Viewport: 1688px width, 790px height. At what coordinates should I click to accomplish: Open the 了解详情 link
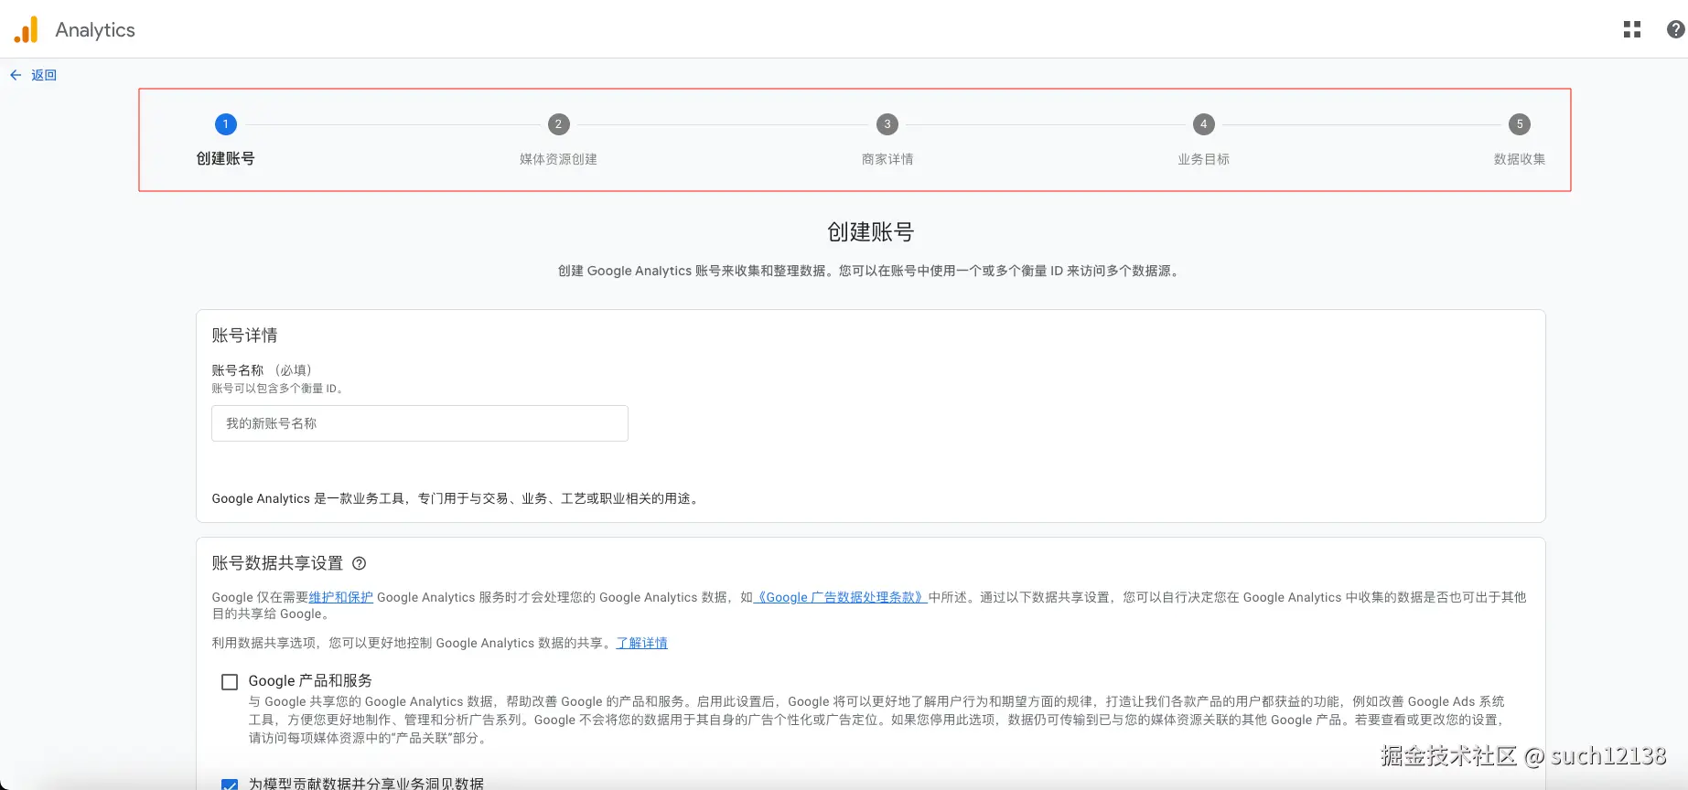coord(642,643)
